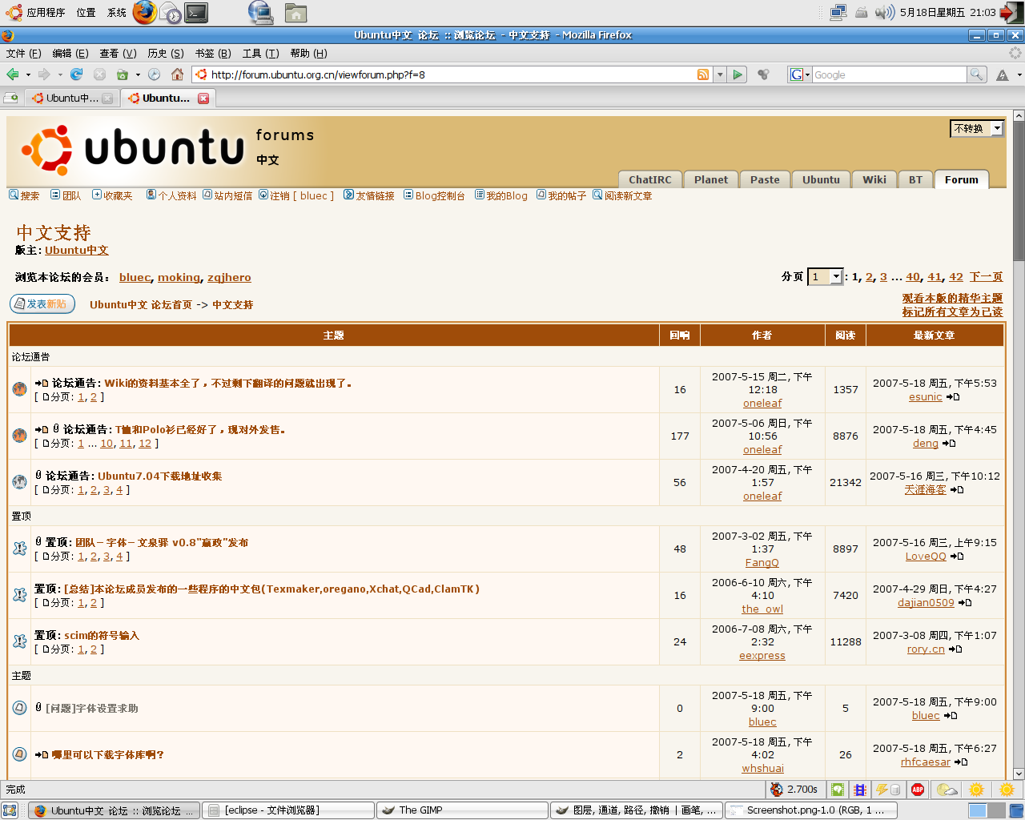Click the search magnifier next to Google box
Image resolution: width=1025 pixels, height=820 pixels.
pos(977,74)
